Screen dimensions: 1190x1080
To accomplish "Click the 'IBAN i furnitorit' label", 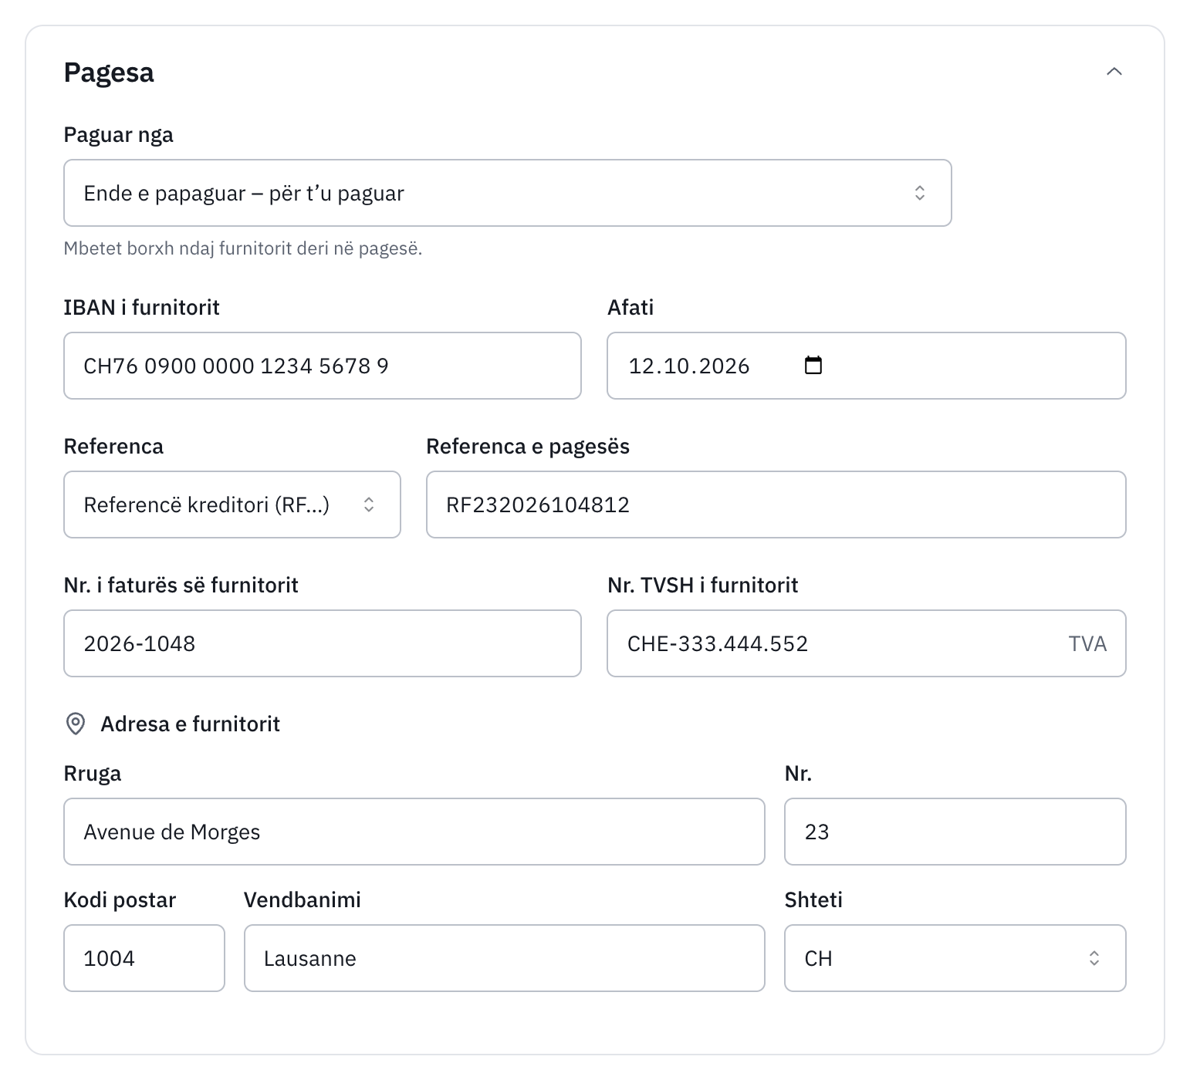I will coord(141,307).
